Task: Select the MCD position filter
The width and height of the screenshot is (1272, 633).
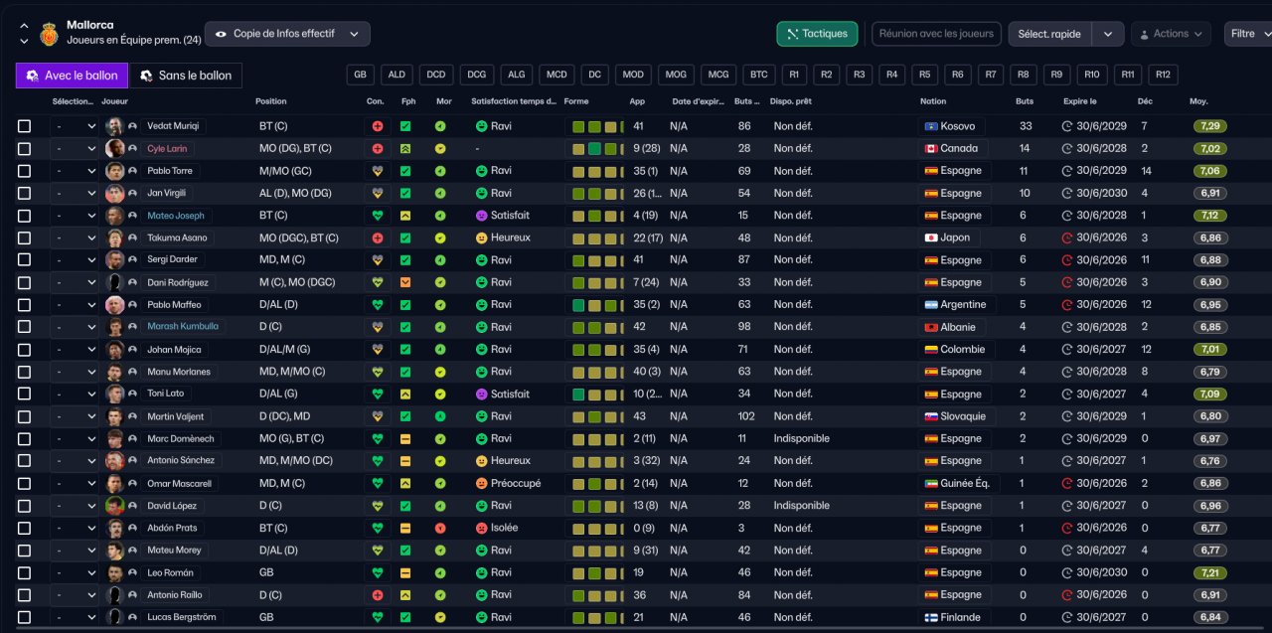Action: click(x=556, y=75)
